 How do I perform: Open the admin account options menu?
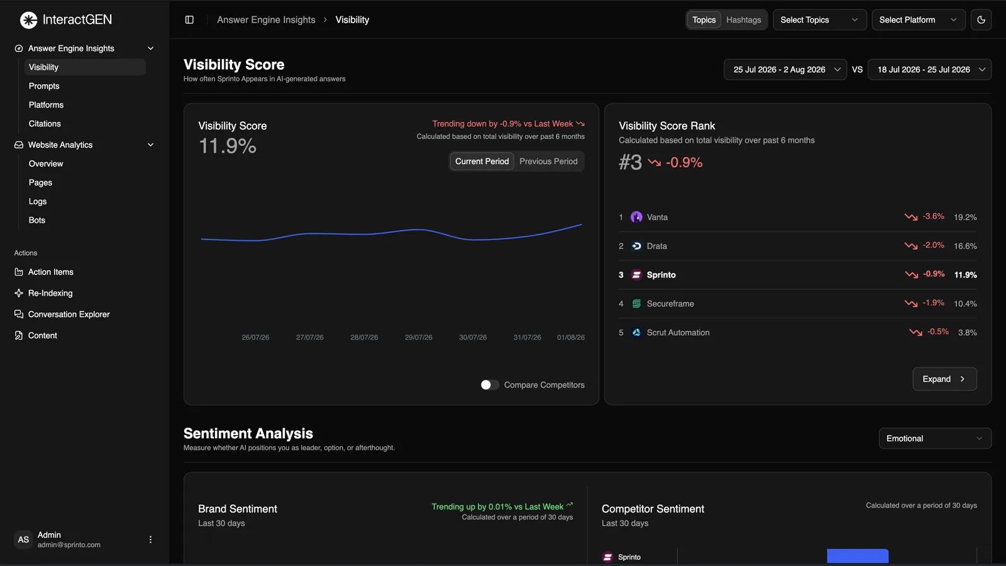pos(150,540)
